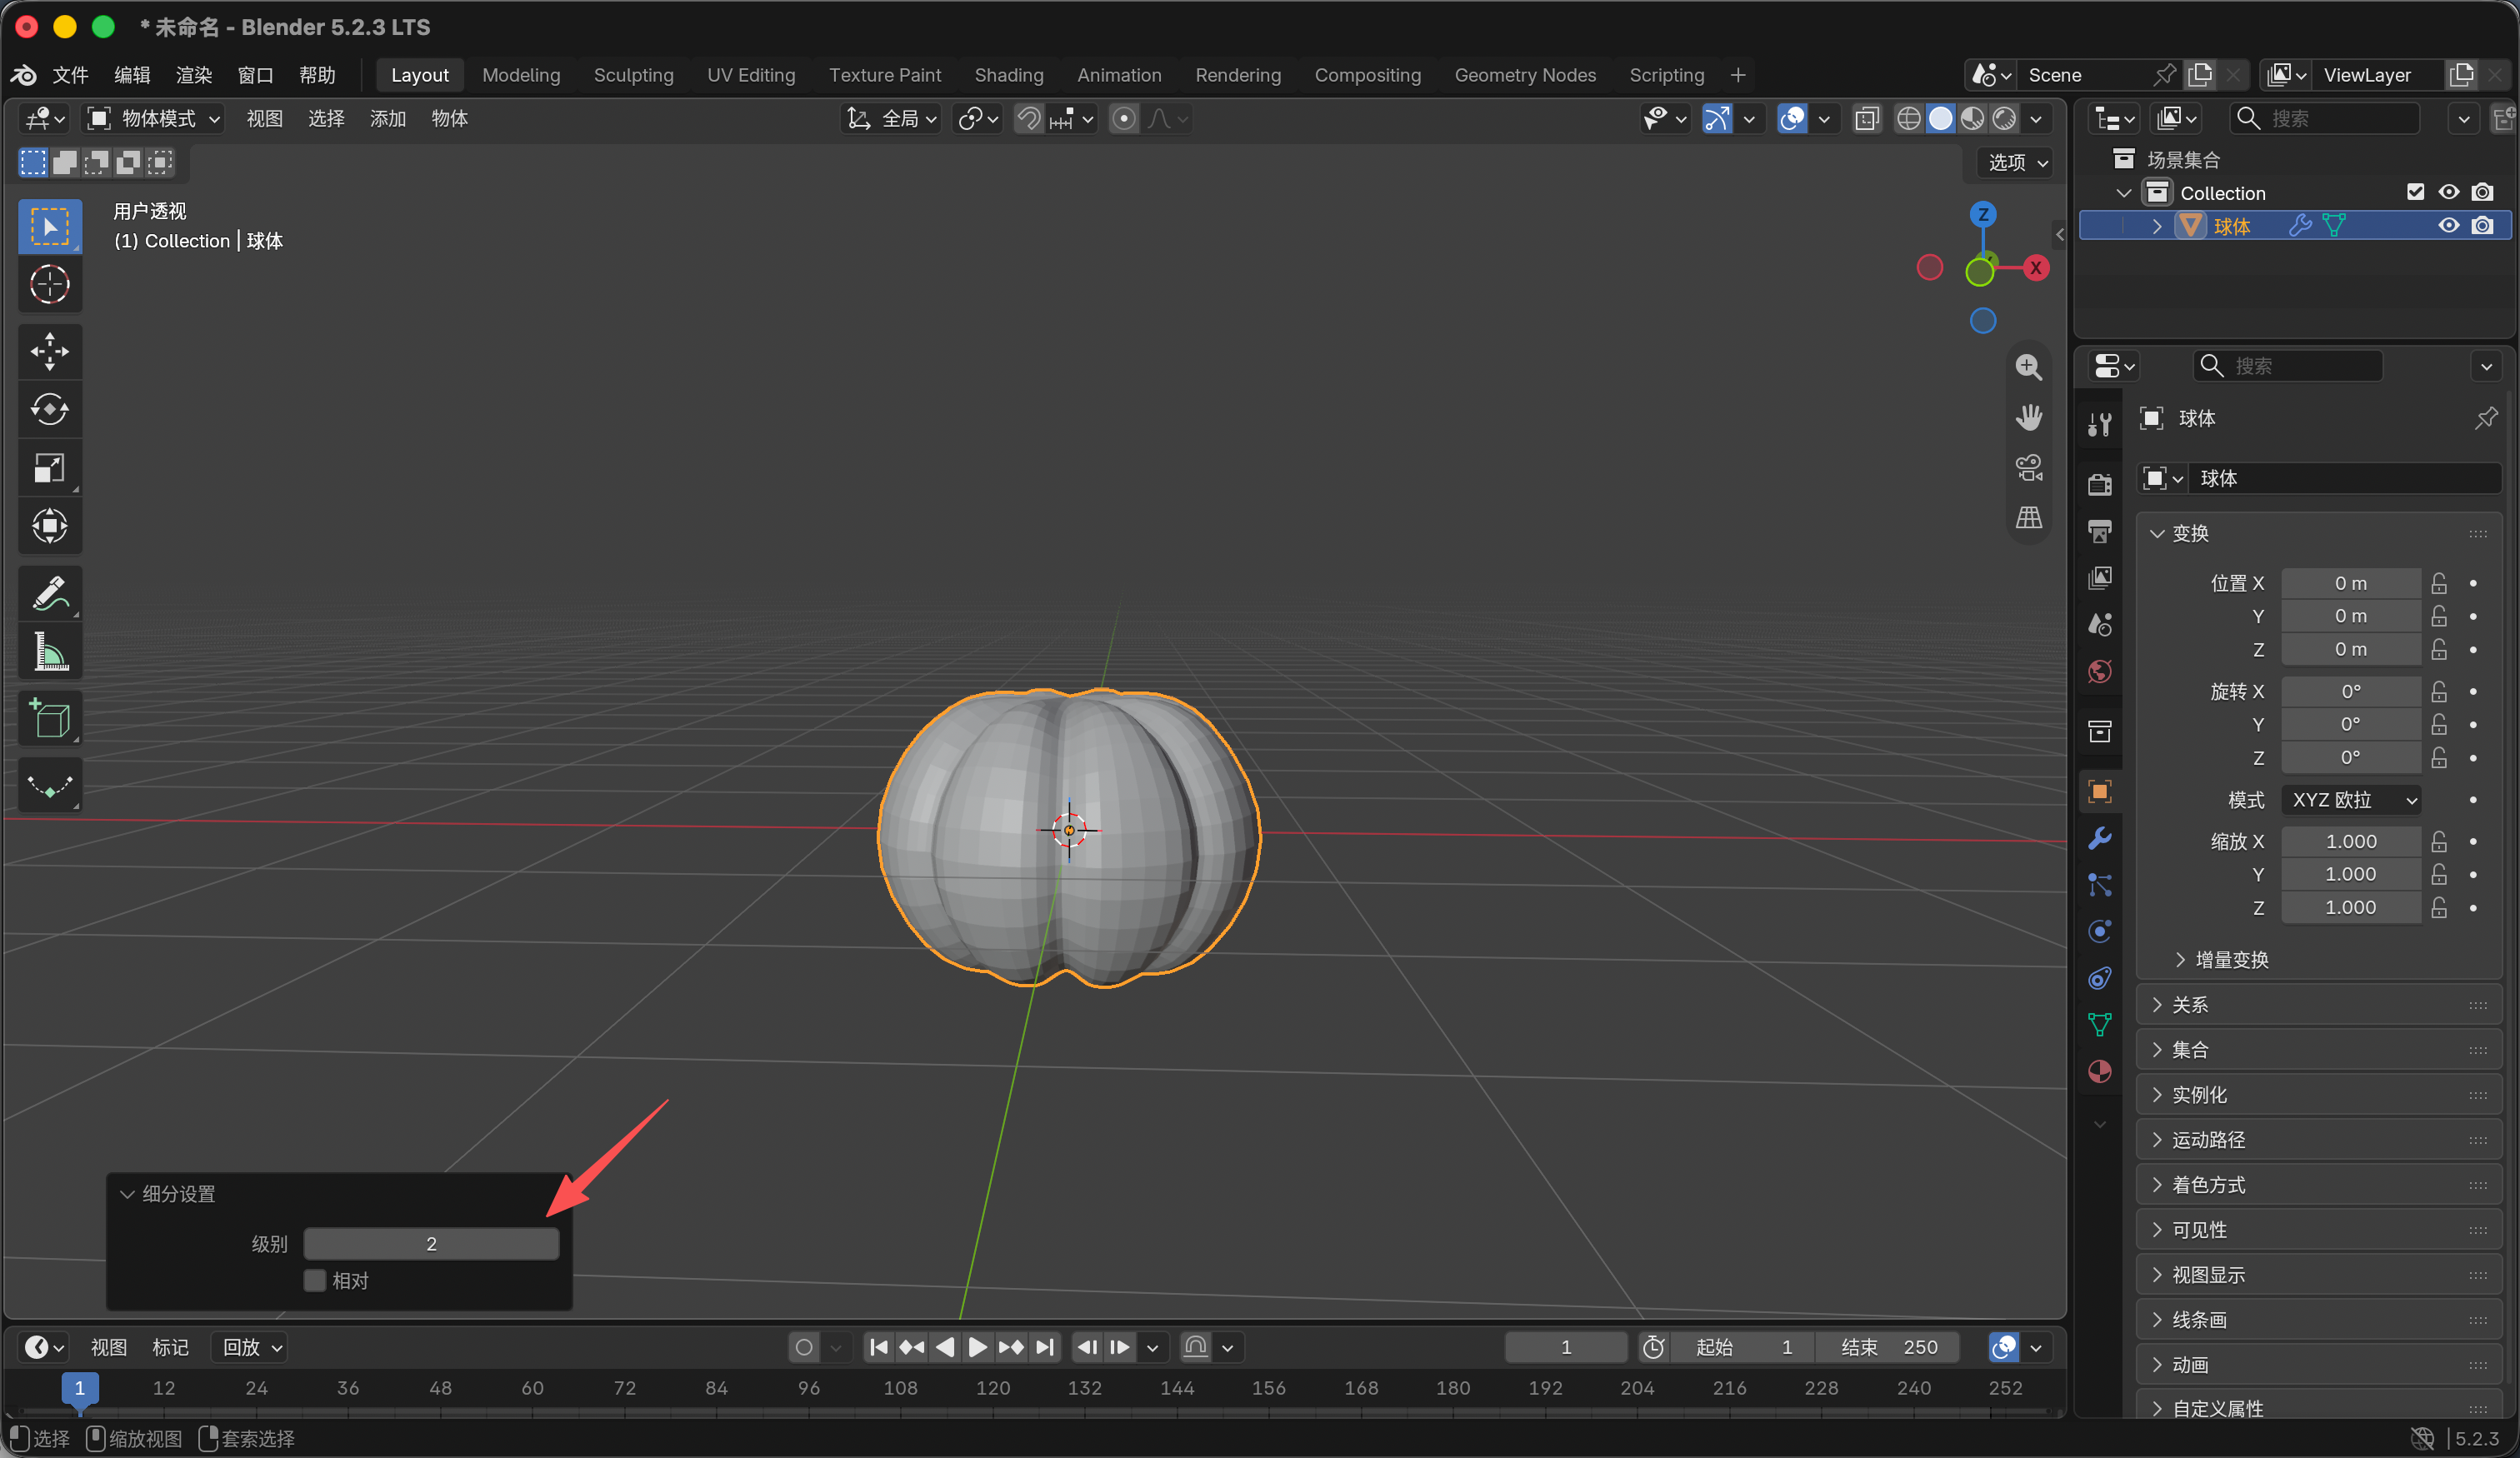Switch to the Sculpting workspace tab
Screen dimensions: 2520x1458
click(x=633, y=75)
